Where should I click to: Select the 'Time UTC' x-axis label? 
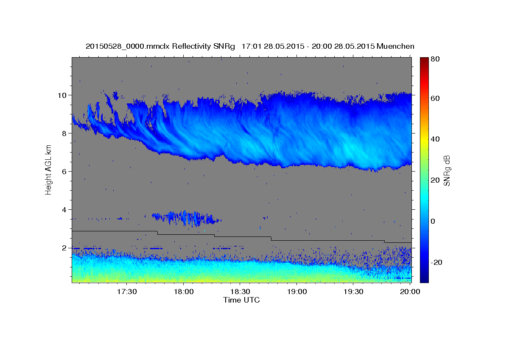pos(241,300)
